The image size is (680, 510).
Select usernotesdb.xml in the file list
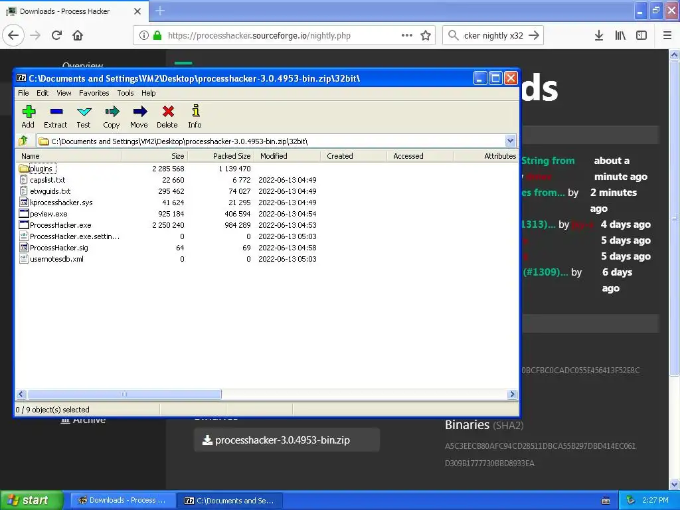[56, 259]
